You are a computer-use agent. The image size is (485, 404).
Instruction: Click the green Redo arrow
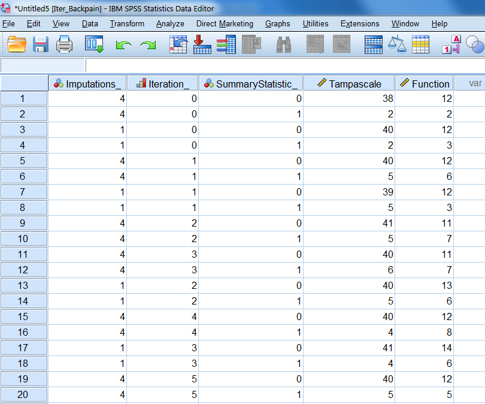148,45
